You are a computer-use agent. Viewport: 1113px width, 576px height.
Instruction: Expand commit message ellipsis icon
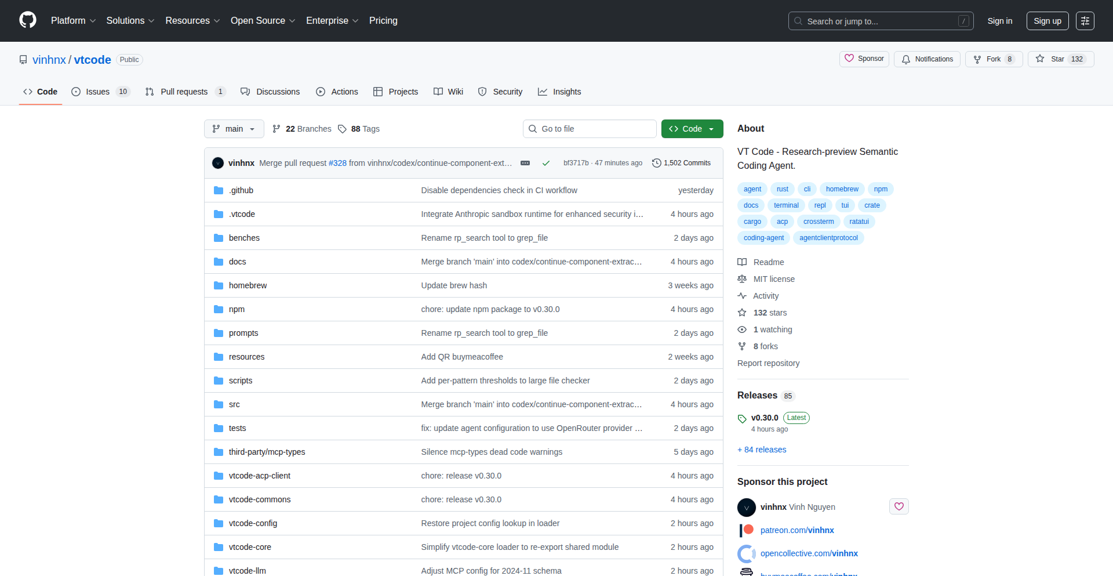525,163
